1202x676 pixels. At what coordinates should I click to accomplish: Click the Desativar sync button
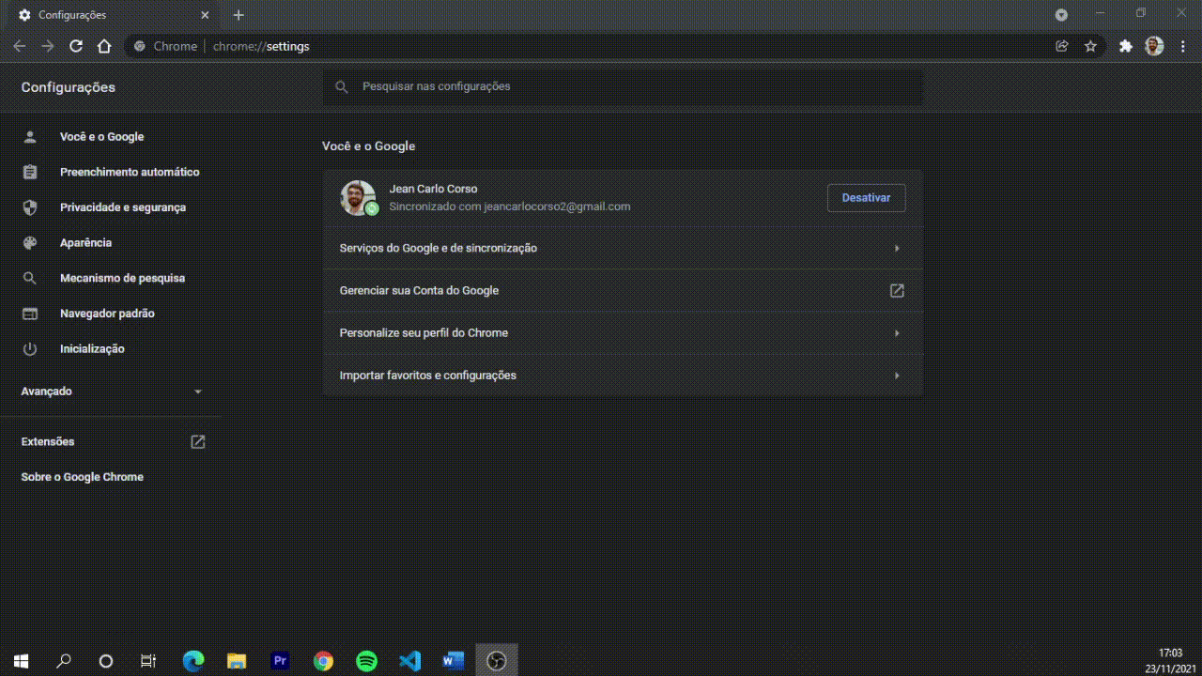tap(866, 198)
